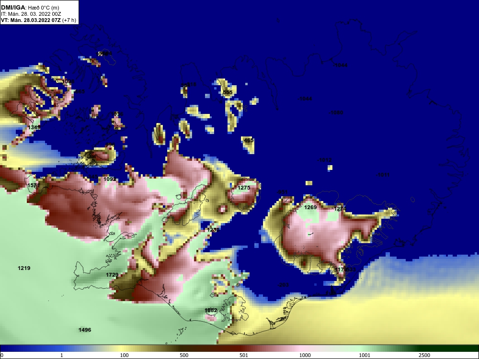
Task: Click the negative value label -1011
Action: (382, 175)
